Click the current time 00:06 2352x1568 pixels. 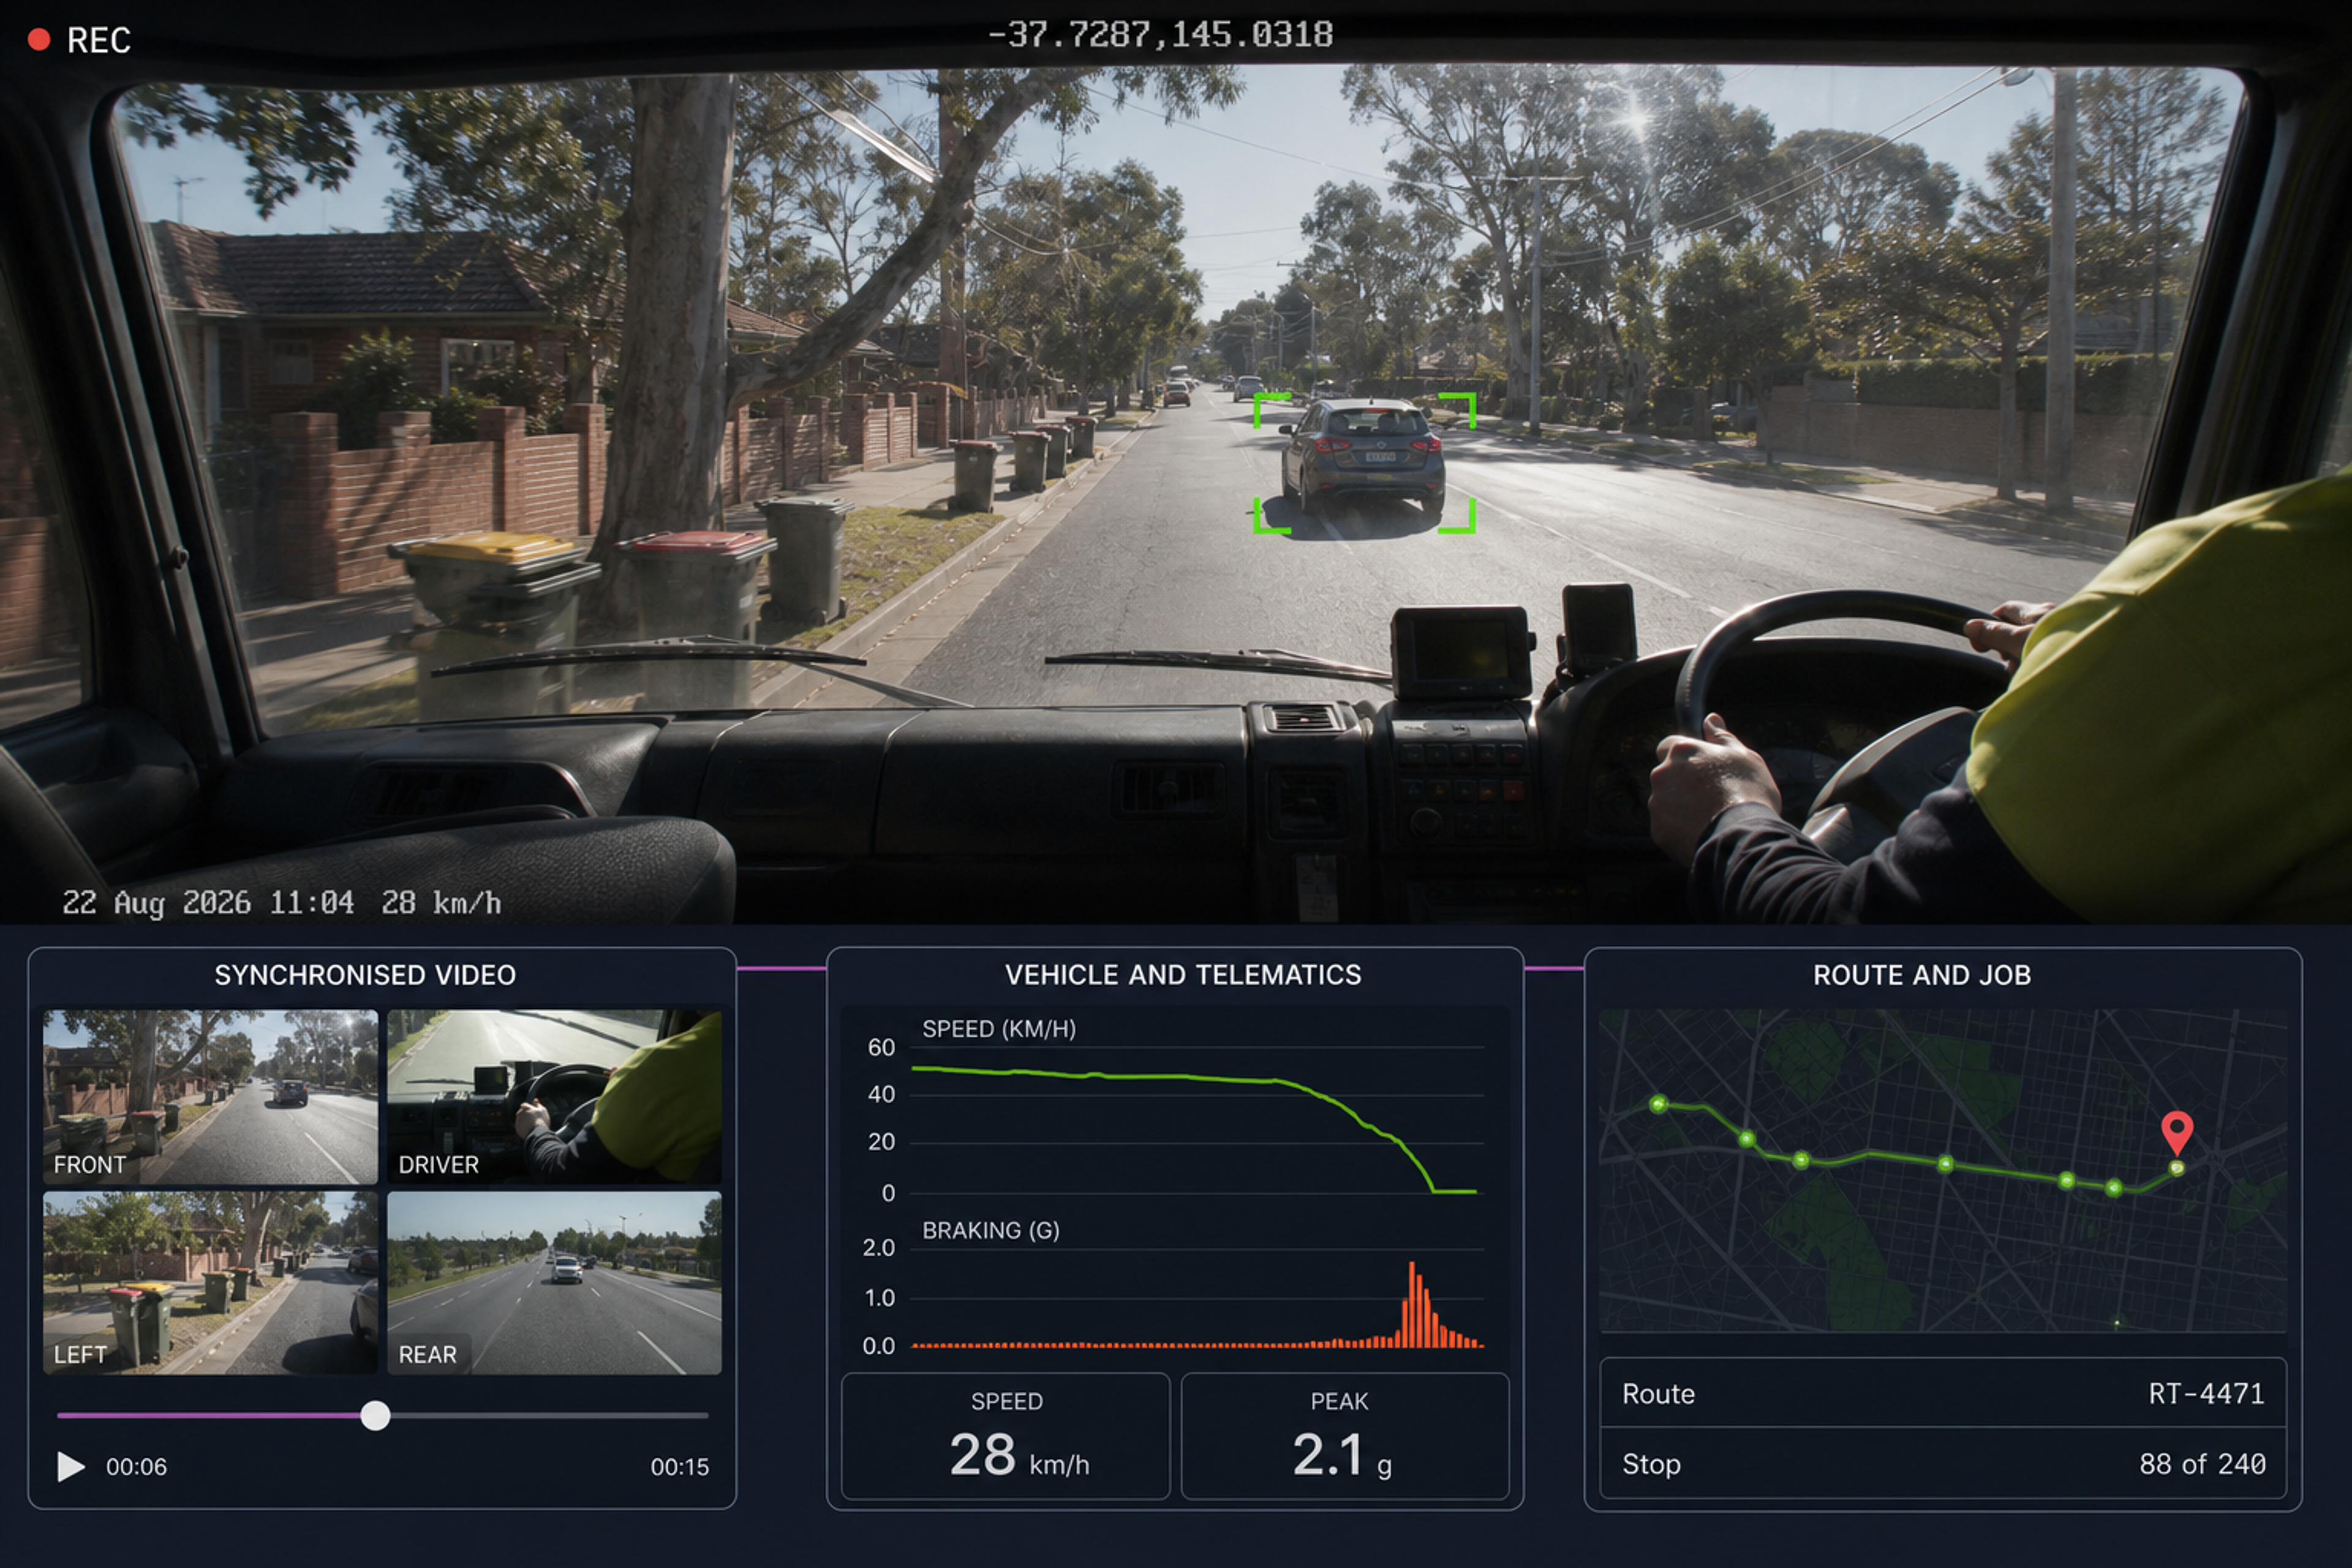click(136, 1467)
